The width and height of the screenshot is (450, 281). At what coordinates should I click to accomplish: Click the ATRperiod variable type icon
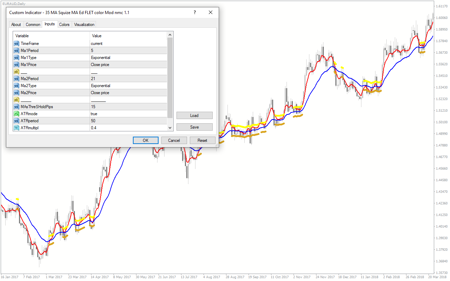tap(17, 121)
